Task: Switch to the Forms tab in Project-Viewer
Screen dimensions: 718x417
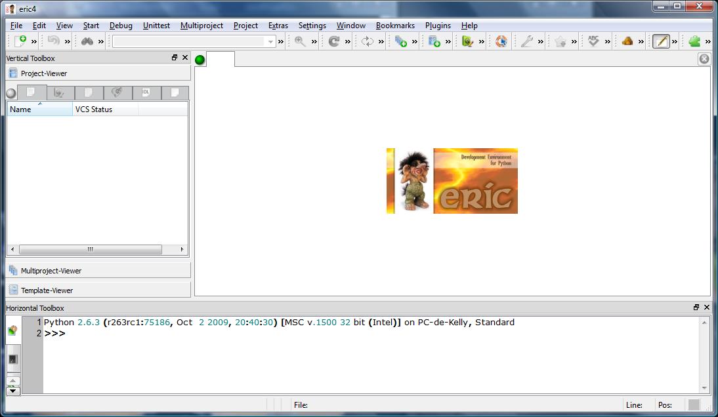Action: [60, 93]
